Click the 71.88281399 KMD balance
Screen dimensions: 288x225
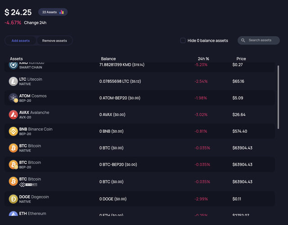point(122,65)
